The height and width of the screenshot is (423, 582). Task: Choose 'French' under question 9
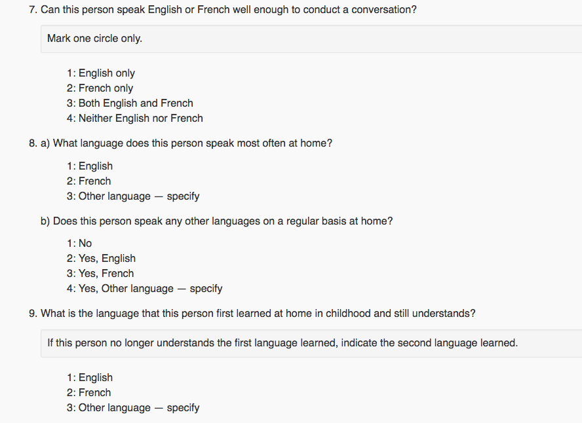(88, 393)
